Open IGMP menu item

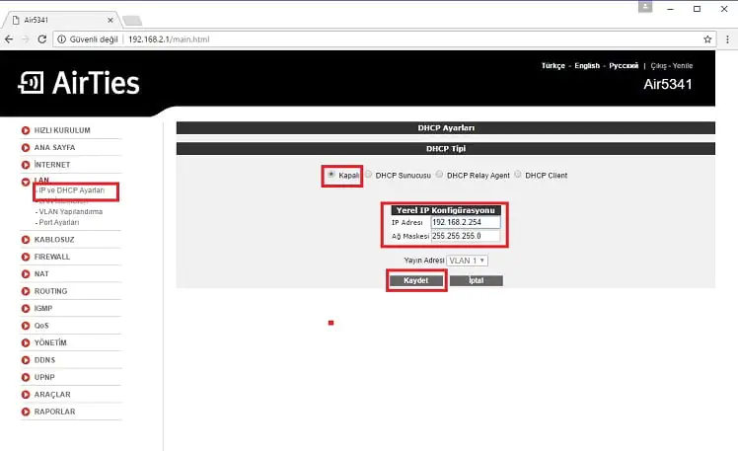42,308
